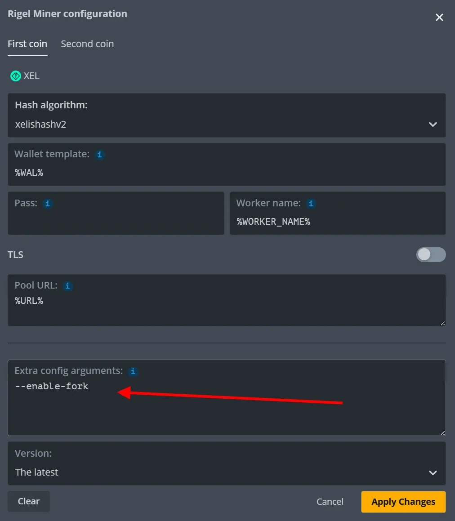Image resolution: width=455 pixels, height=521 pixels.
Task: Enable the TLS toggle switch
Action: pyautogui.click(x=431, y=254)
